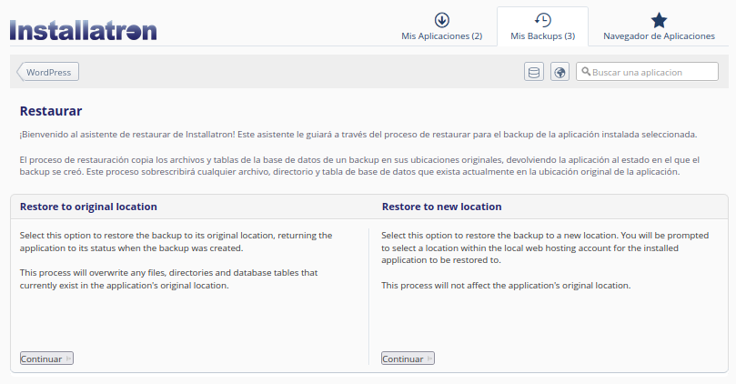Click the arrow on the new location Continuar button

(429, 359)
